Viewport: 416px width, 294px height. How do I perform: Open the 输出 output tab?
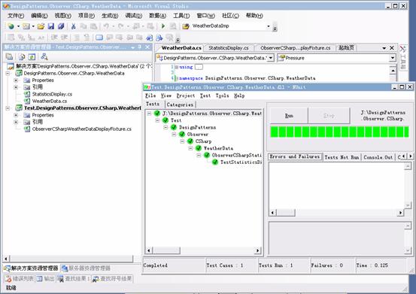click(x=45, y=279)
